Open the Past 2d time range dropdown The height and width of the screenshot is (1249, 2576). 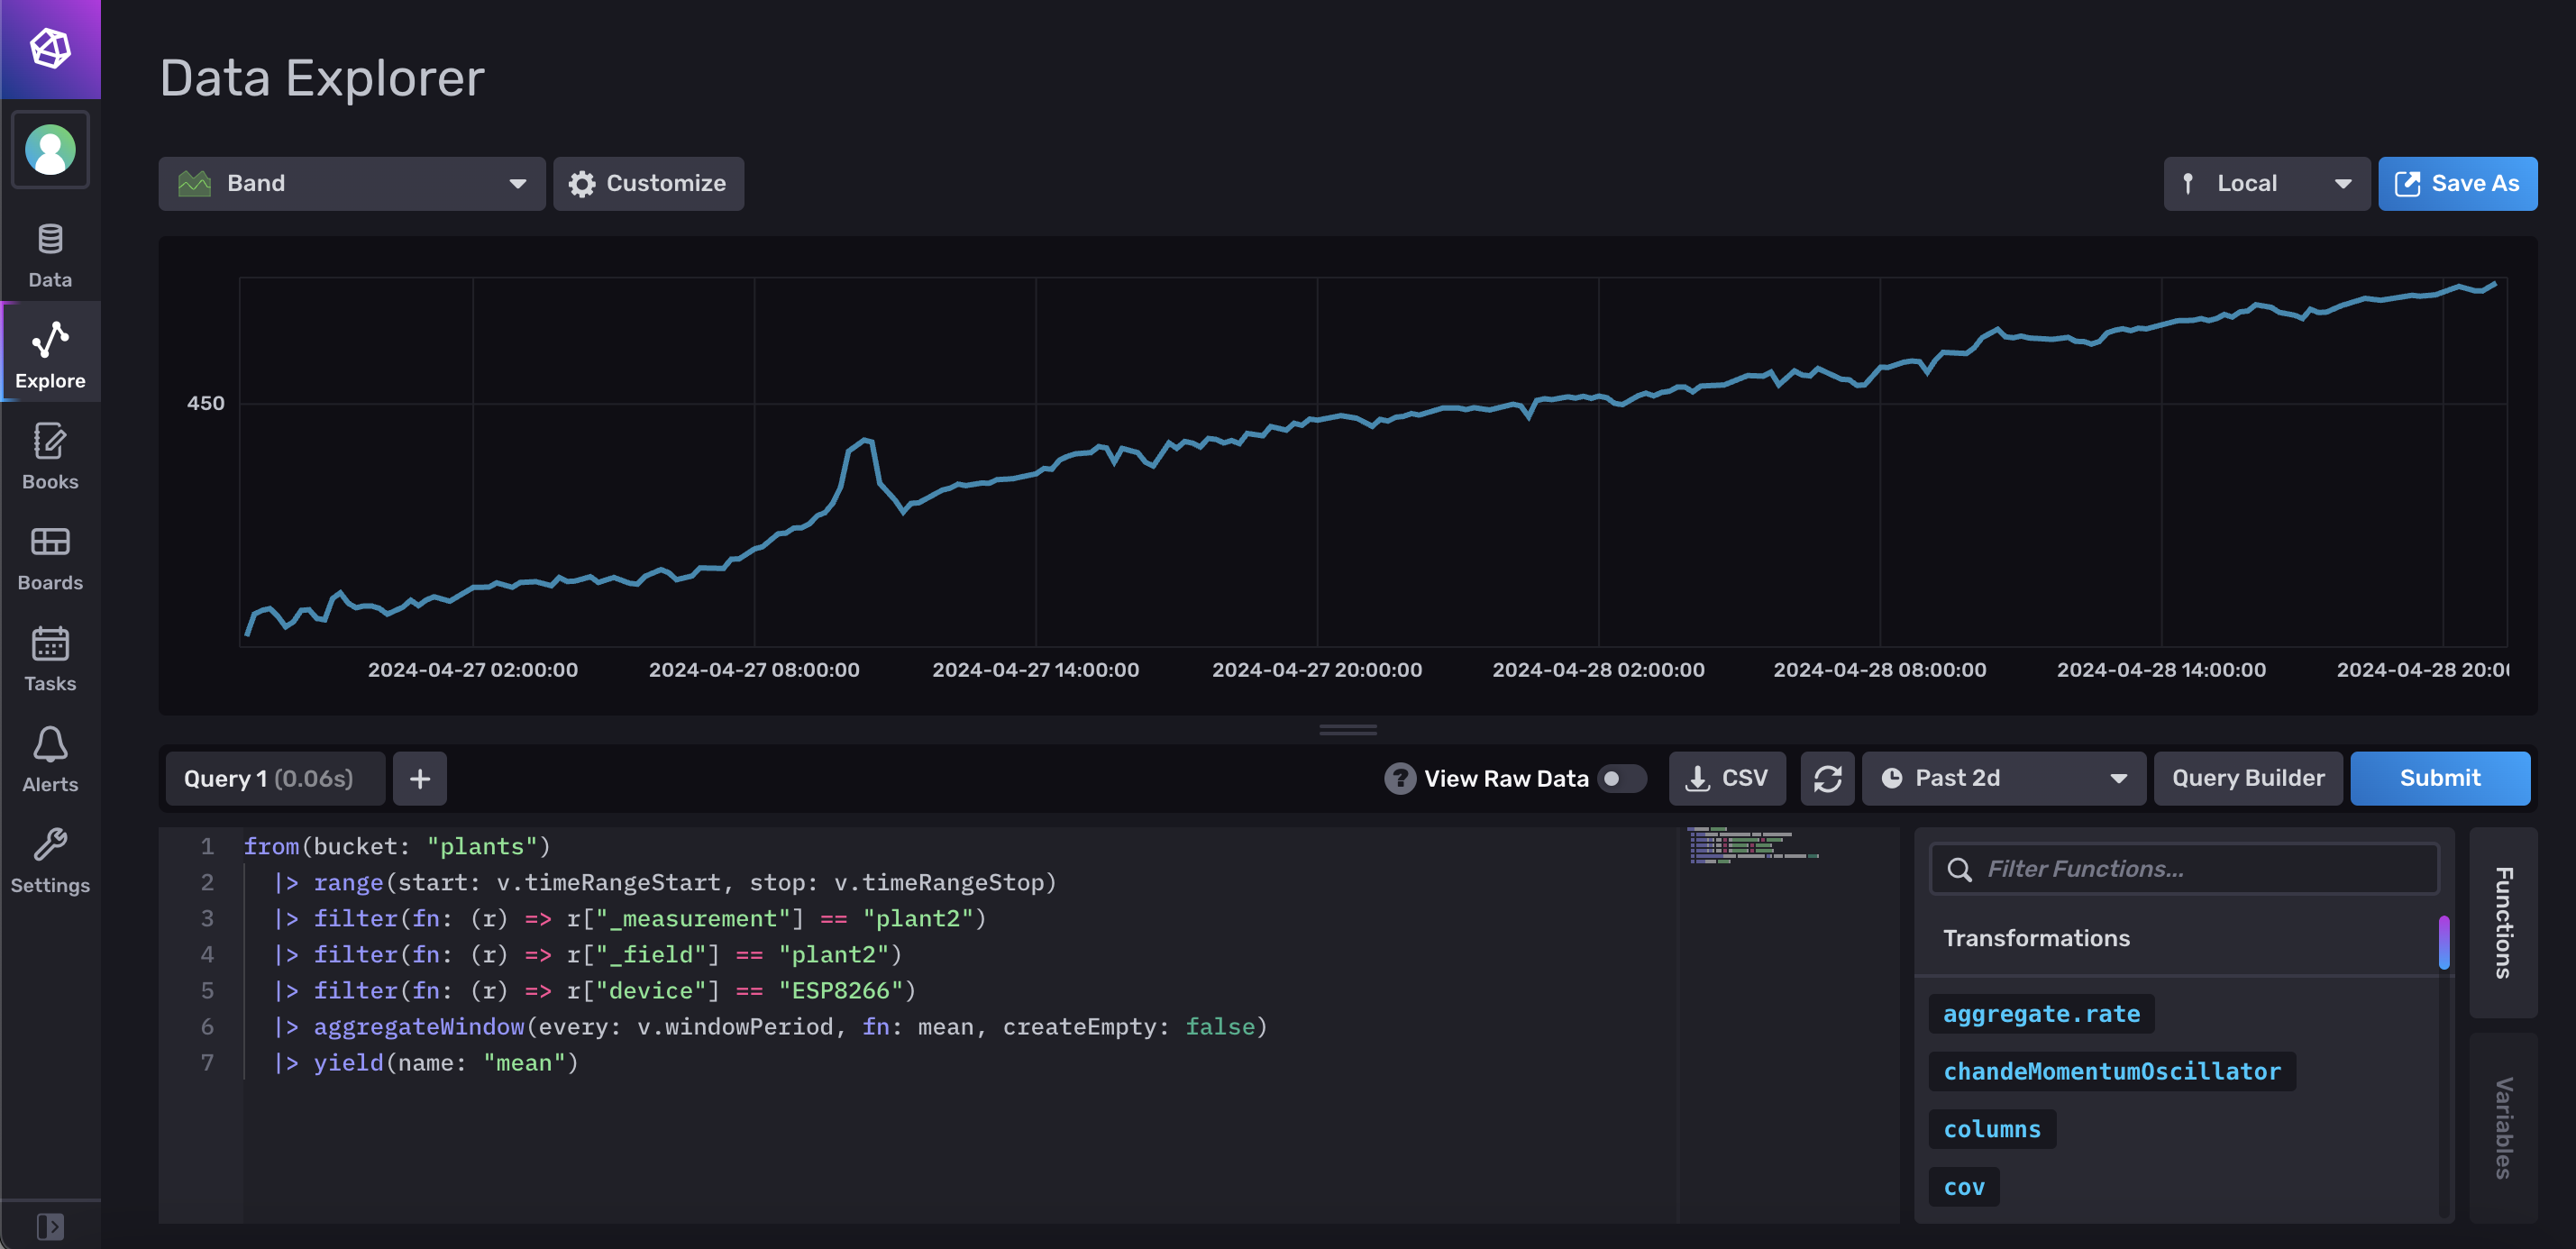point(2003,778)
